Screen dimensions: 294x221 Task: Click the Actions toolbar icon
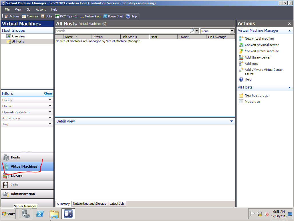[x=6, y=16]
